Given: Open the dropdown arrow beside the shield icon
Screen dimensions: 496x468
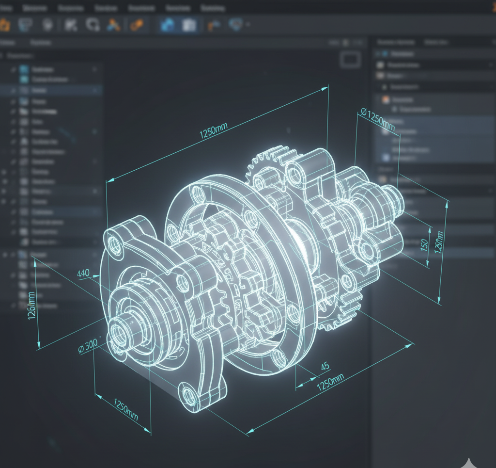Looking at the screenshot, I should tap(248, 25).
